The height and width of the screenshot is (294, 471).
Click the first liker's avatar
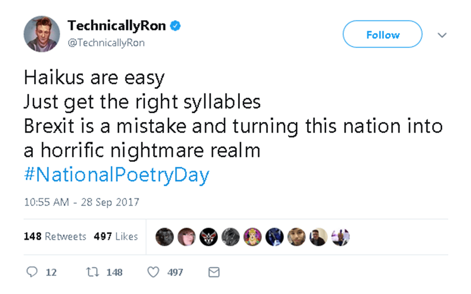point(165,237)
